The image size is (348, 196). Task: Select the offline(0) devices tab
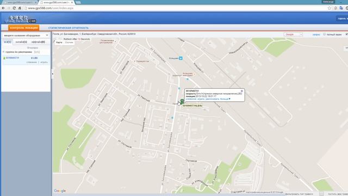pyautogui.click(x=38, y=42)
